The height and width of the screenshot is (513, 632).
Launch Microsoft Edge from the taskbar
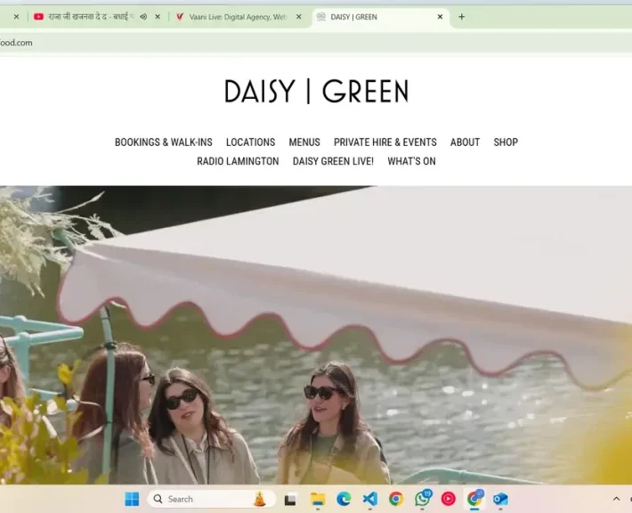pyautogui.click(x=344, y=499)
